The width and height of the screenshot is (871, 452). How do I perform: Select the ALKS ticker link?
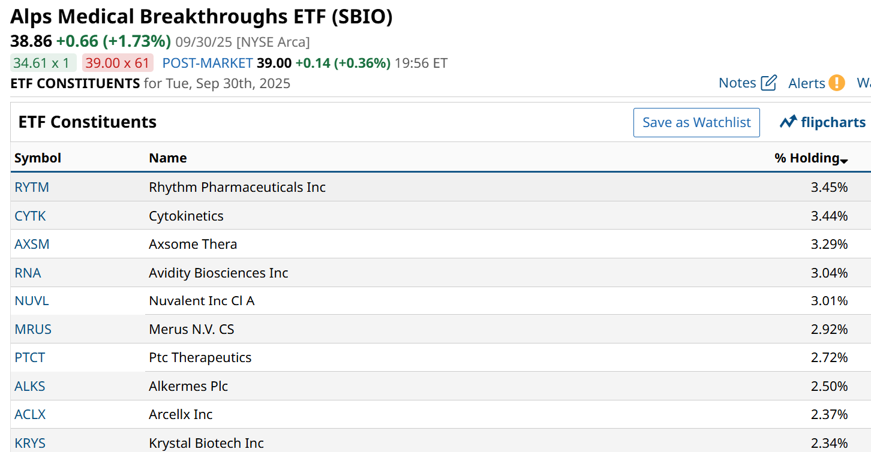pyautogui.click(x=30, y=386)
